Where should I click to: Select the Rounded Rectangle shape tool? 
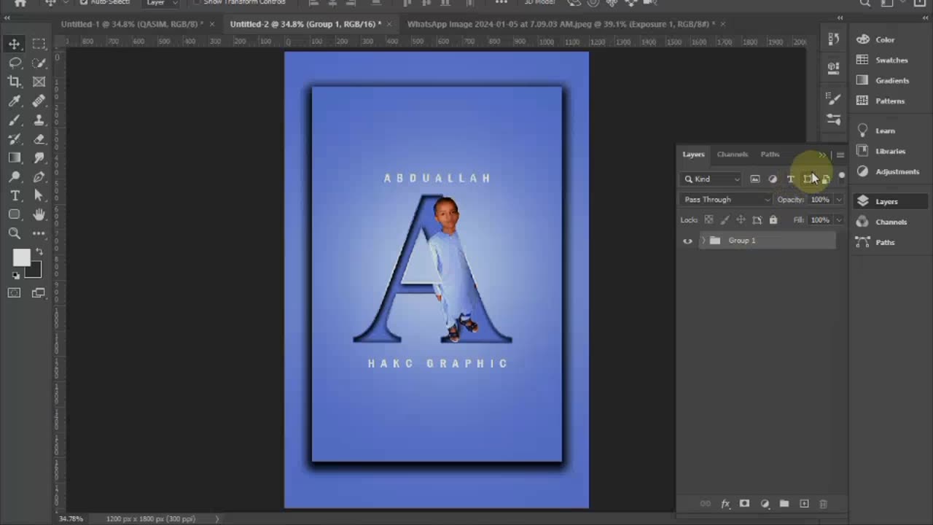tap(15, 214)
